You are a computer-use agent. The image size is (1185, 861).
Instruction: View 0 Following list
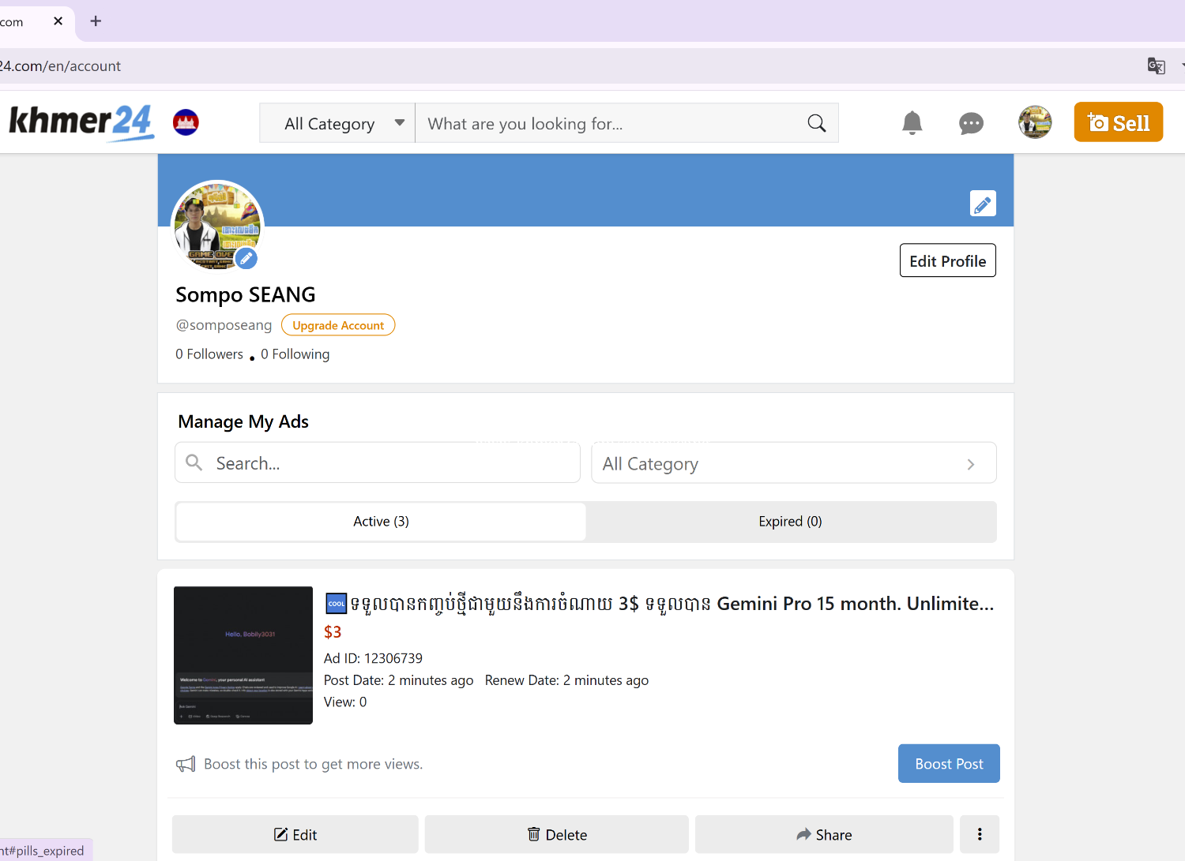pos(295,354)
